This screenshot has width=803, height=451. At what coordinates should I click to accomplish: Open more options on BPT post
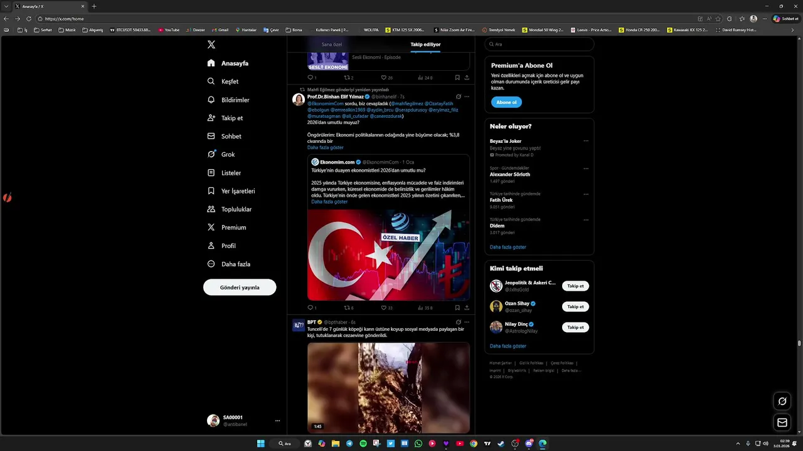(467, 322)
